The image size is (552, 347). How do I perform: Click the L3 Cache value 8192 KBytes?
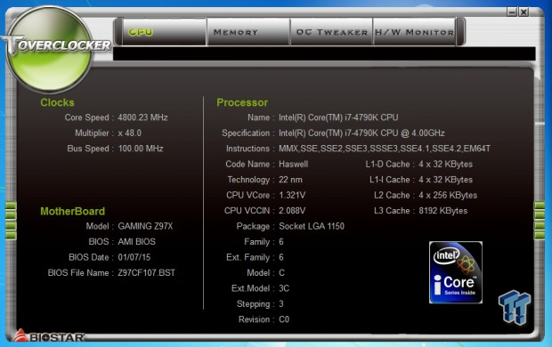point(442,211)
